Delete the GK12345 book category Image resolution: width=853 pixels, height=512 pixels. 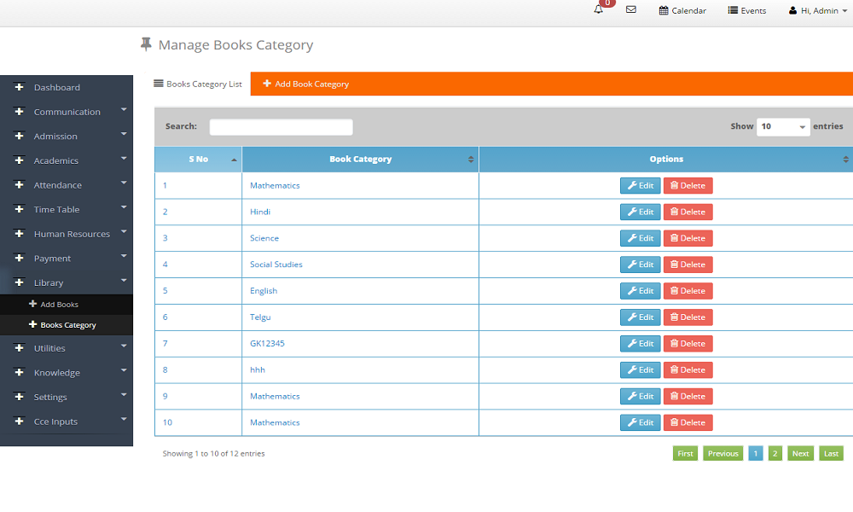(x=688, y=344)
